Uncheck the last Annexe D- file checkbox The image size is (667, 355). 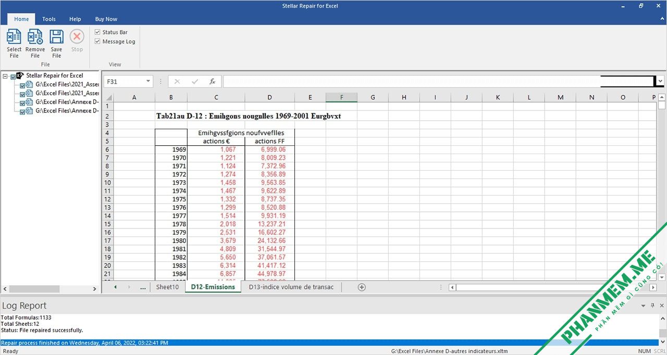coord(22,112)
